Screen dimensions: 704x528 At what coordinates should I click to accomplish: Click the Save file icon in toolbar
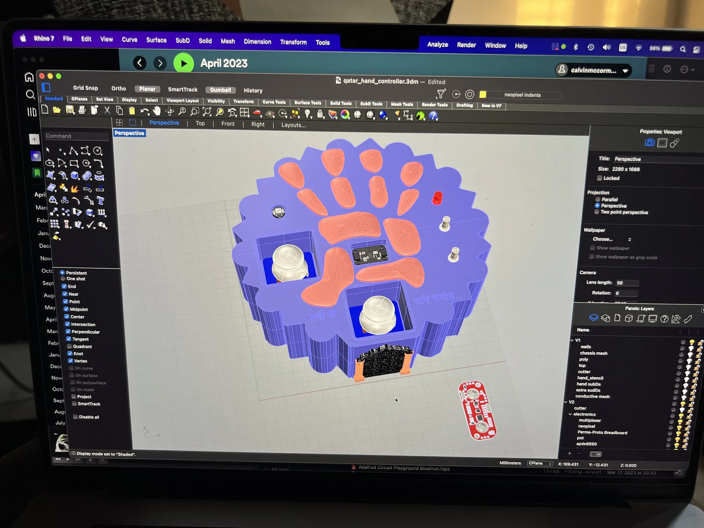coord(70,110)
